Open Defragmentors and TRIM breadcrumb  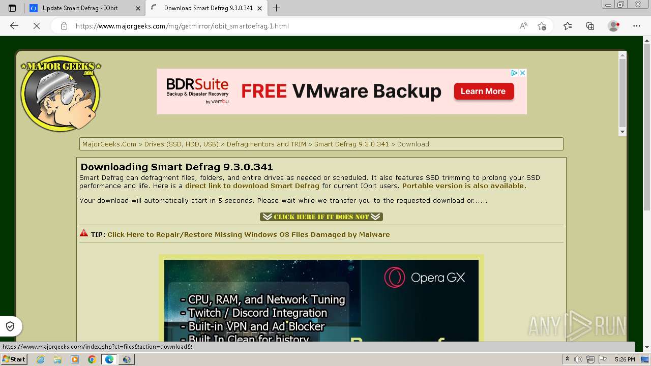click(267, 144)
